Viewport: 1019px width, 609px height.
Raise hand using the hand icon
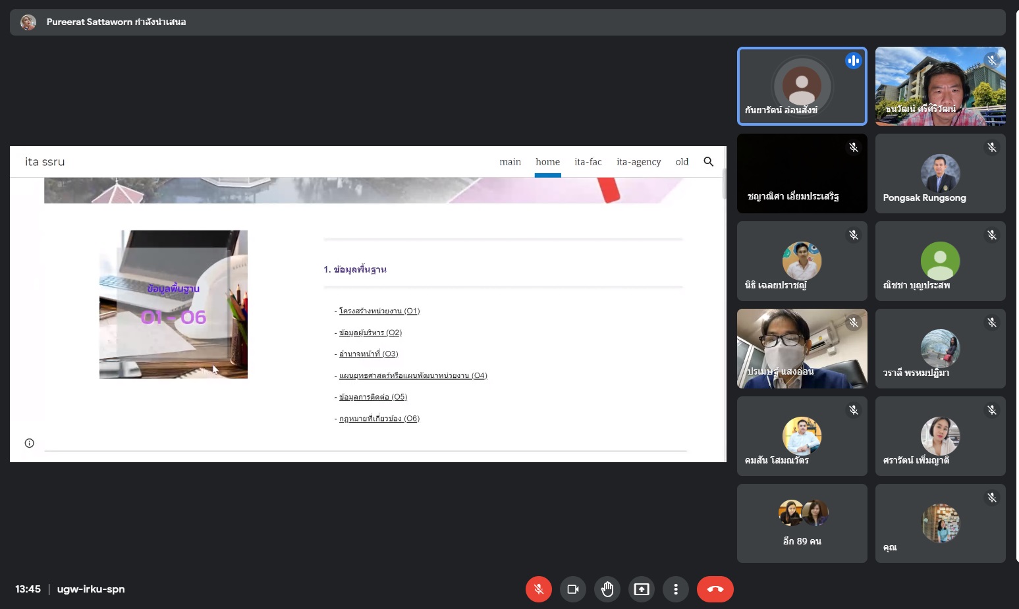pyautogui.click(x=607, y=589)
